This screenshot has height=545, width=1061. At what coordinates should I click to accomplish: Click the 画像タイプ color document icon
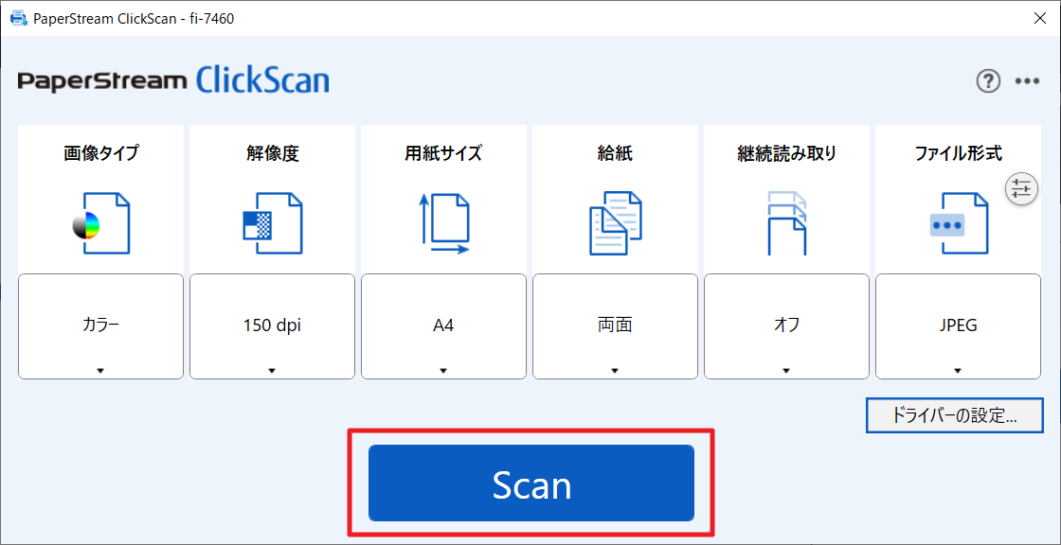[100, 224]
